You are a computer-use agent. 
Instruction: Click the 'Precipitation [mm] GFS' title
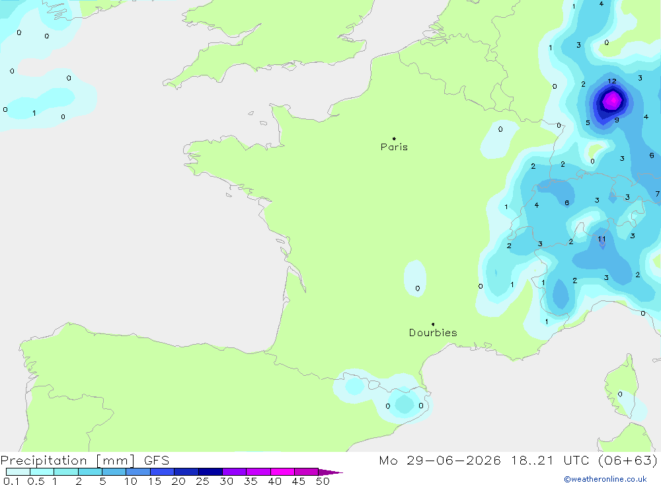(85, 460)
